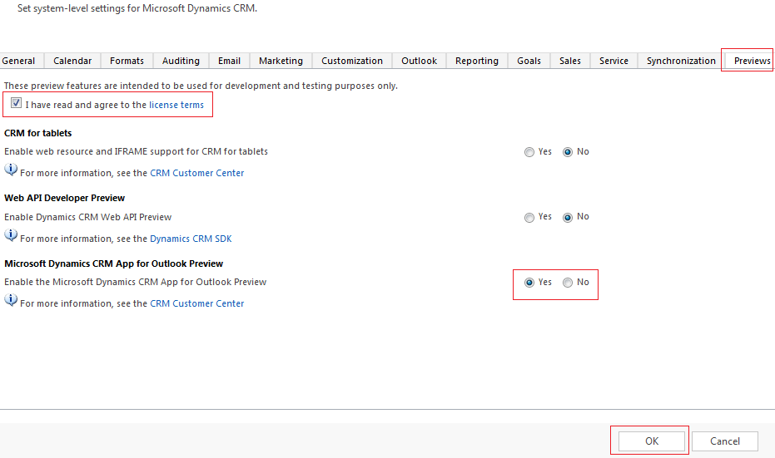Open CRM Customer Center link under CRM for tablets
The image size is (775, 458).
point(196,173)
